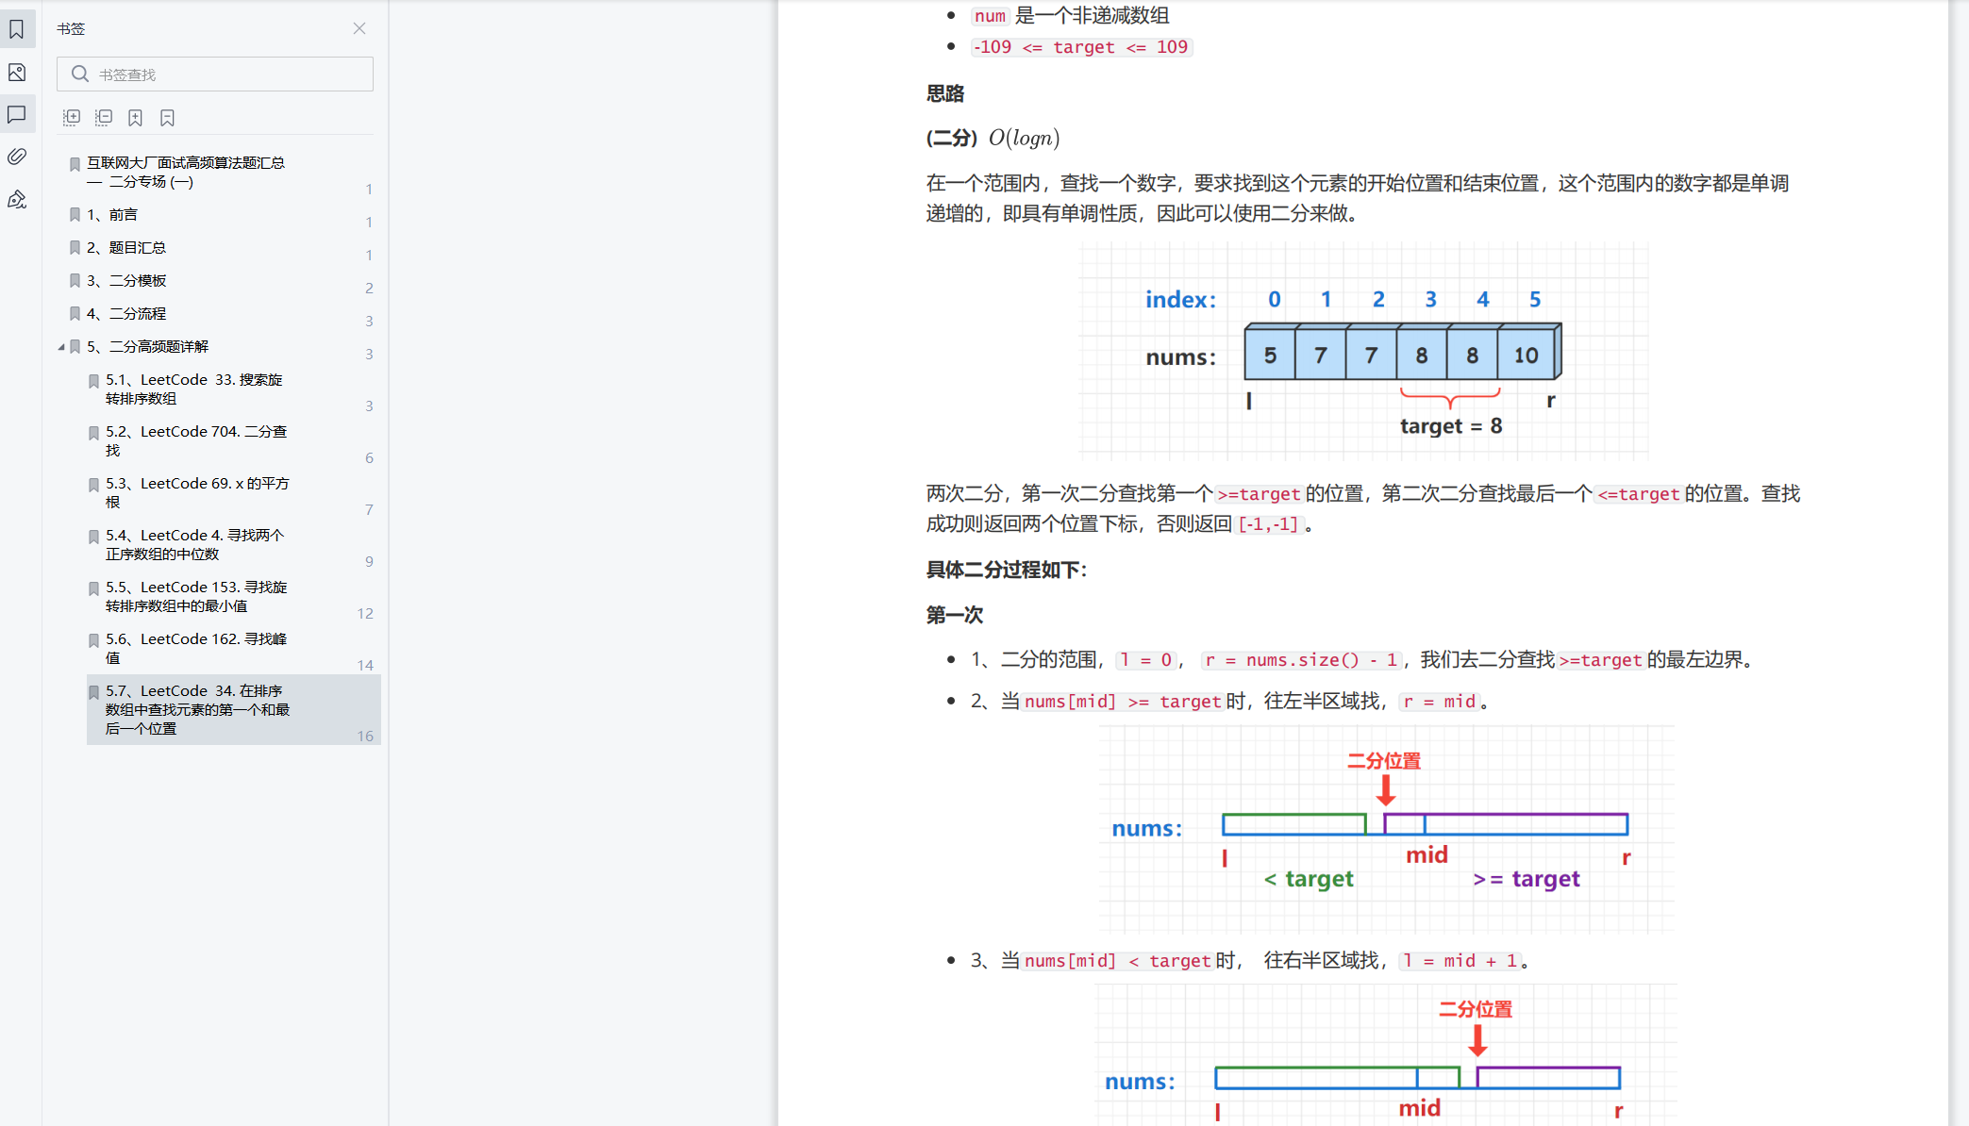
Task: Open the bookmarks panel icon in sidebar
Action: [x=17, y=29]
